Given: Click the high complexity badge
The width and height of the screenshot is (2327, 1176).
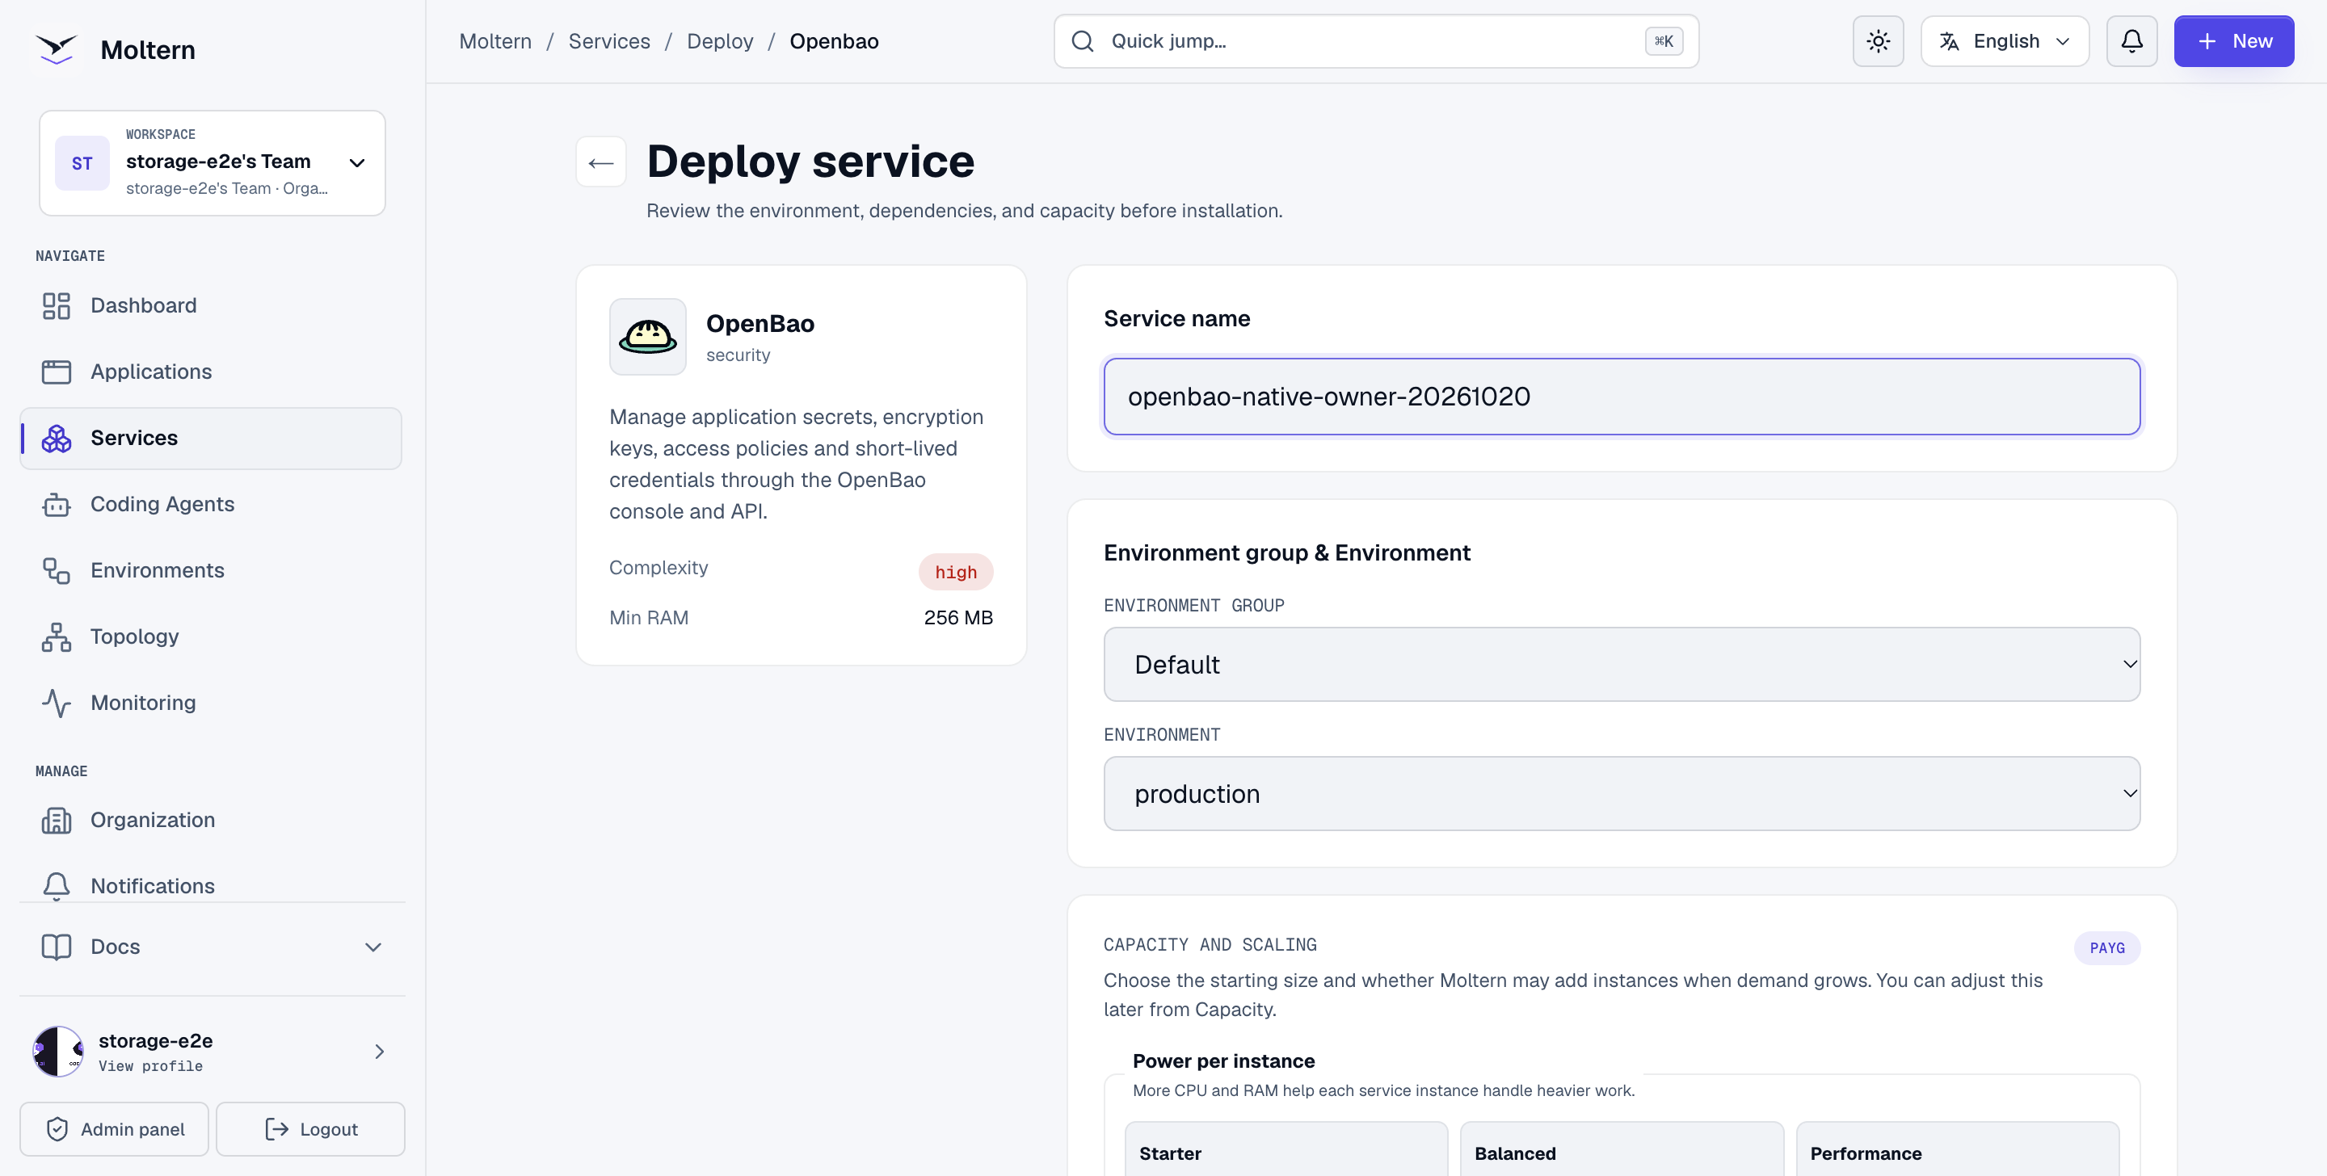Looking at the screenshot, I should tap(956, 572).
